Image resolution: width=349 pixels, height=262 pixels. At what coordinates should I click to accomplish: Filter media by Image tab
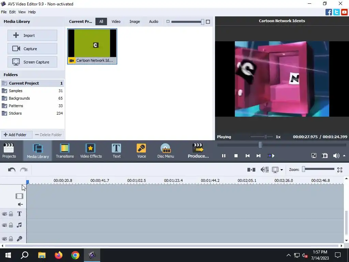click(x=135, y=21)
